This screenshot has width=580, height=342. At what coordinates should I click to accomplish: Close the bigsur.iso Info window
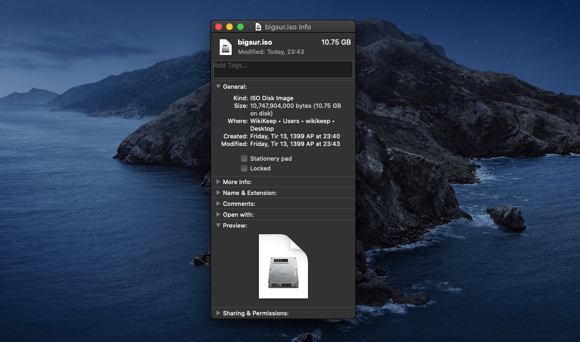pos(219,27)
